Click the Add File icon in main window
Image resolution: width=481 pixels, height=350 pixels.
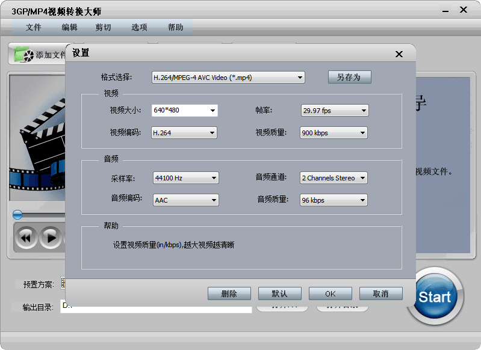coord(24,55)
